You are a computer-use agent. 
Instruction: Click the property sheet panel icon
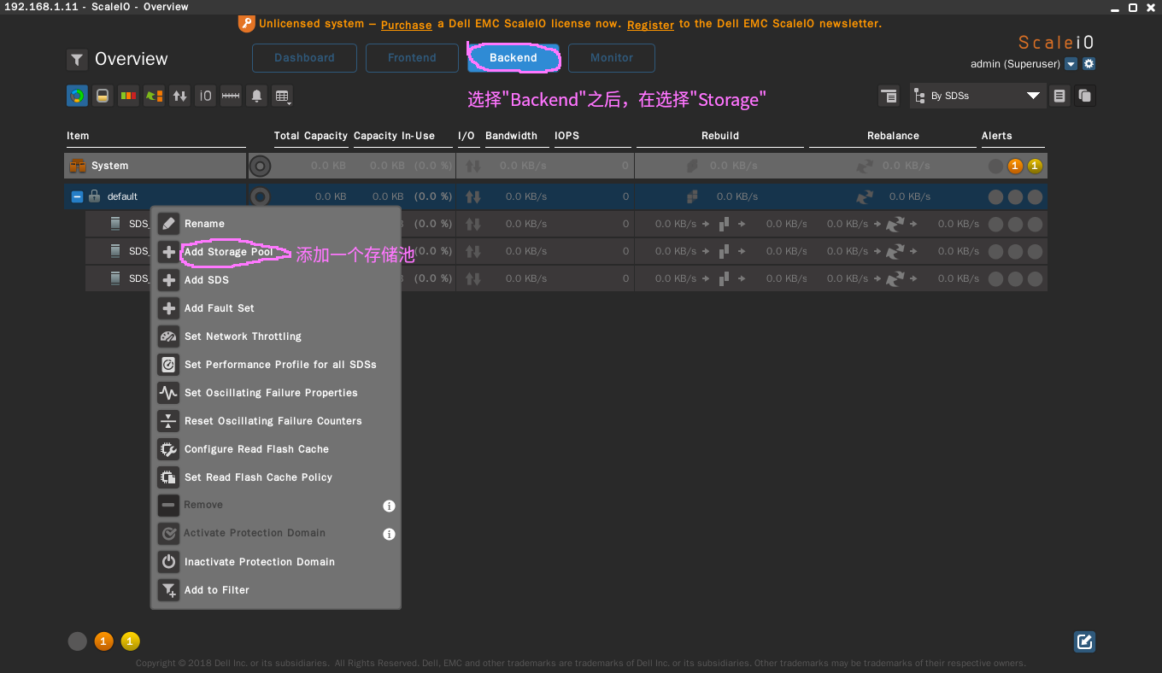pyautogui.click(x=889, y=96)
